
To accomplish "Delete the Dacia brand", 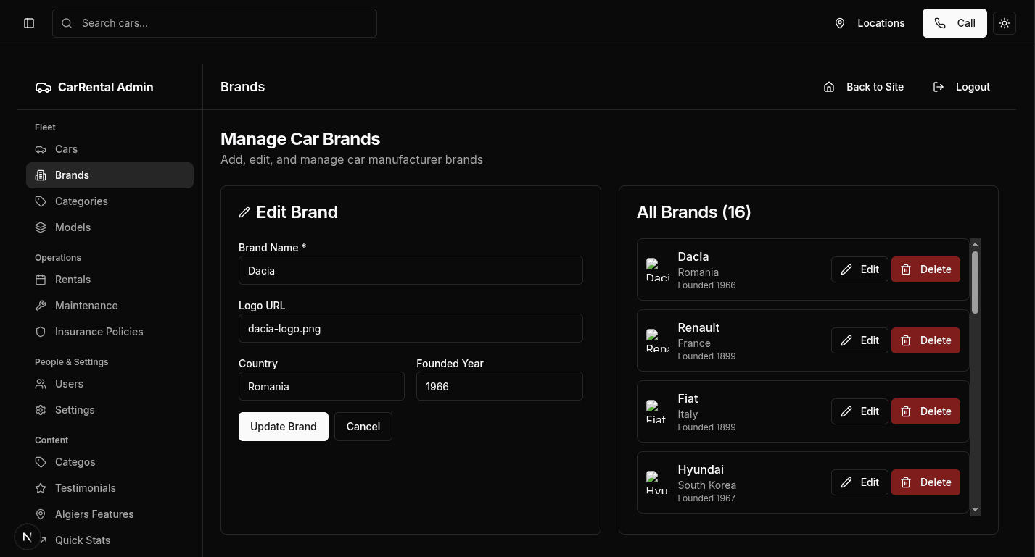I will tap(925, 269).
